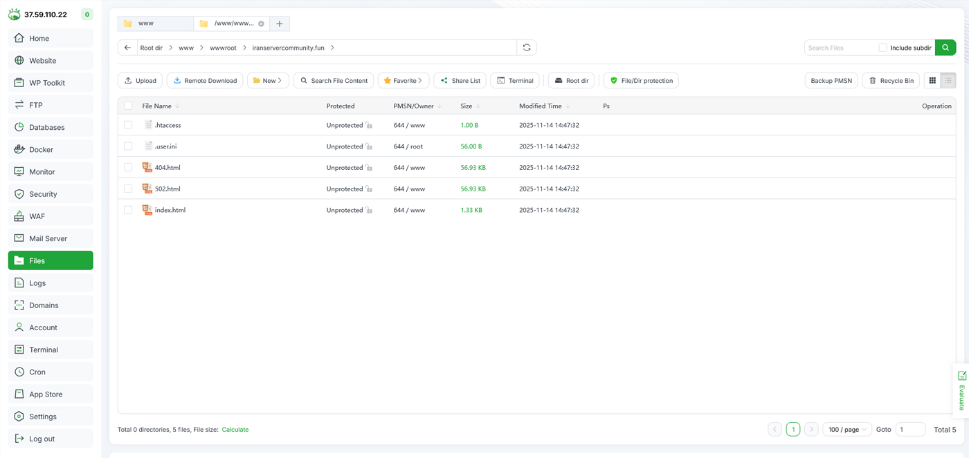Click the green search files button
The width and height of the screenshot is (969, 458).
pos(945,48)
